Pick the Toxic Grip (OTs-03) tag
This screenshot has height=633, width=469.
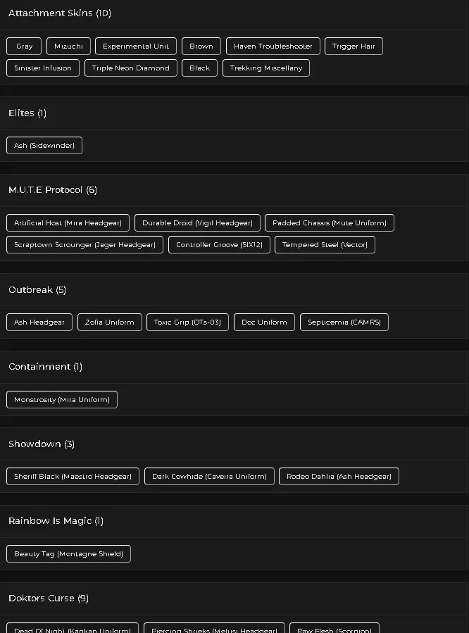point(187,322)
